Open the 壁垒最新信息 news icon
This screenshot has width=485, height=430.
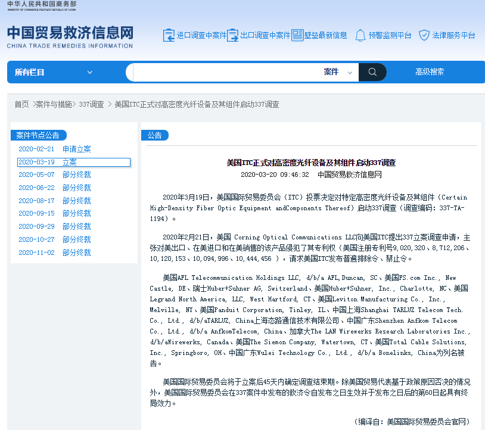point(297,35)
